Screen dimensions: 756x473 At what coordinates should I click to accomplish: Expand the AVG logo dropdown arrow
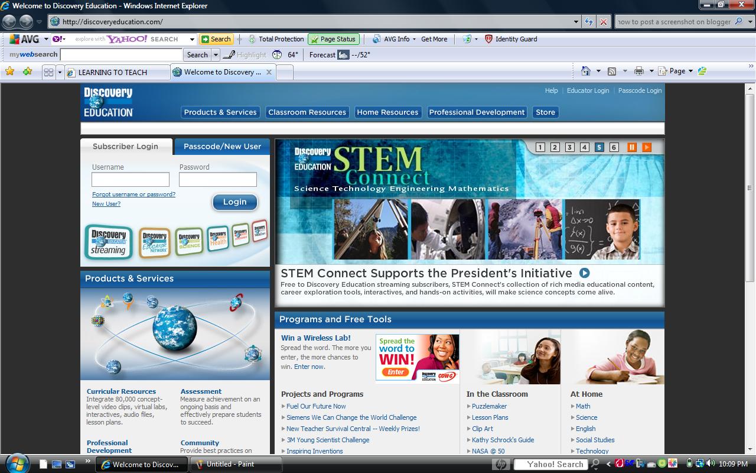[46, 39]
